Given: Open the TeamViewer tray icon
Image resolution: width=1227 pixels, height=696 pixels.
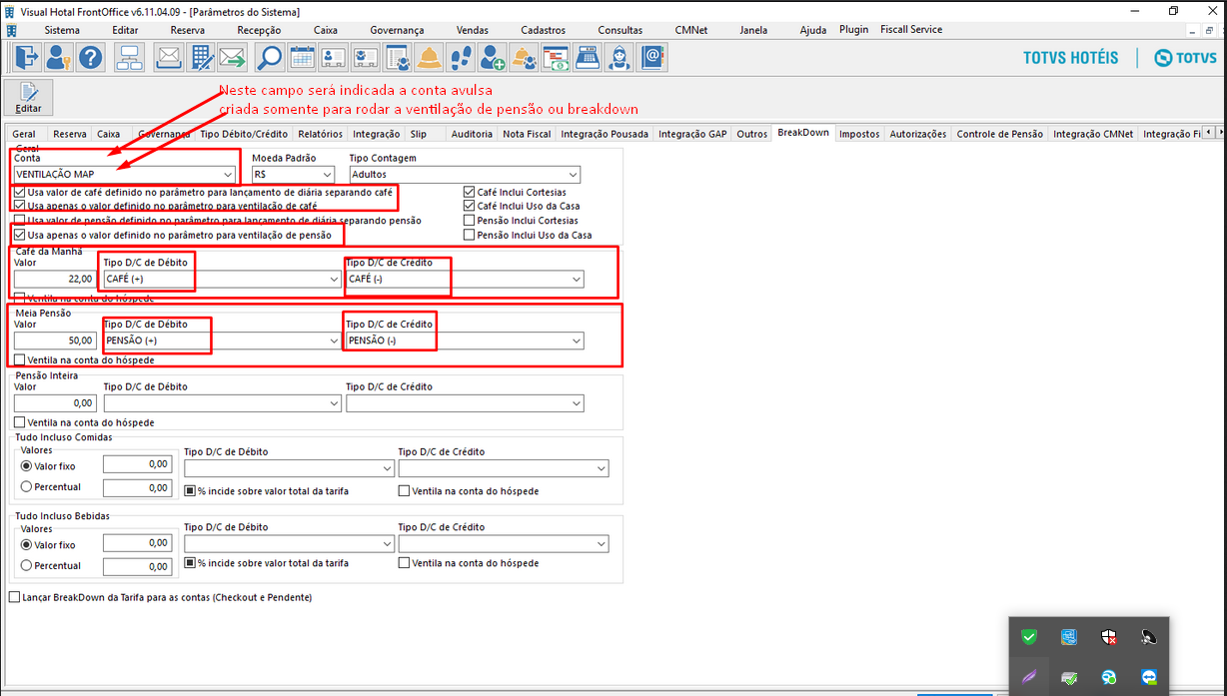Looking at the screenshot, I should (x=1148, y=677).
